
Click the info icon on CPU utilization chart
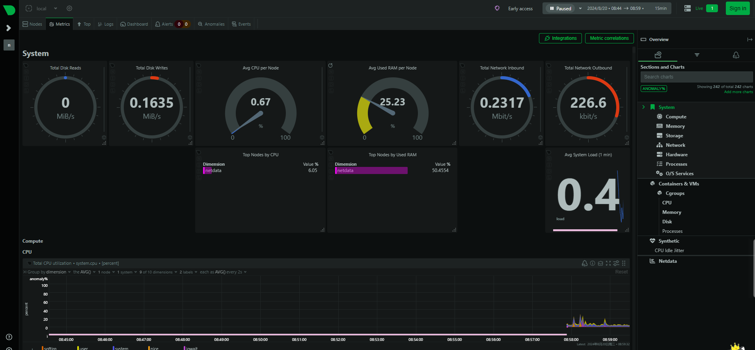pos(592,263)
